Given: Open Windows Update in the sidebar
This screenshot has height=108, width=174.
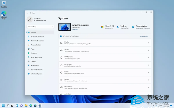Looking at the screenshot, I should [x=40, y=74].
